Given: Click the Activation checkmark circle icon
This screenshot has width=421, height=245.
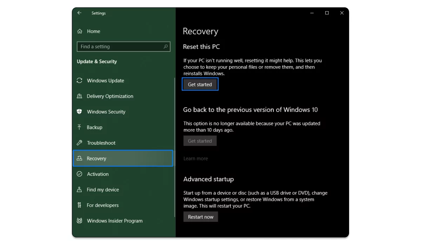Looking at the screenshot, I should (x=80, y=174).
